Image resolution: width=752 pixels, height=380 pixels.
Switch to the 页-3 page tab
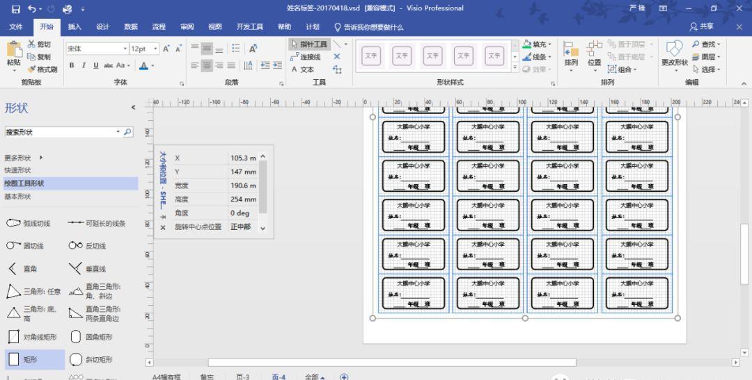(x=242, y=377)
